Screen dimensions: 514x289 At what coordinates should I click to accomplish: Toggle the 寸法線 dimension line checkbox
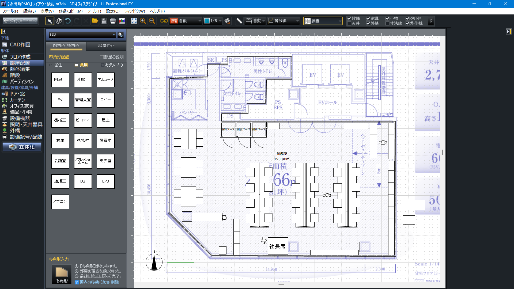[387, 24]
